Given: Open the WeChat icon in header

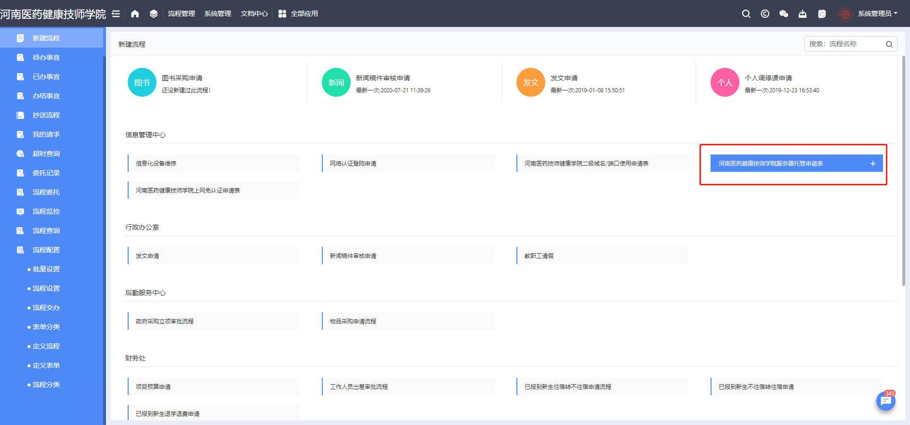Looking at the screenshot, I should 784,13.
